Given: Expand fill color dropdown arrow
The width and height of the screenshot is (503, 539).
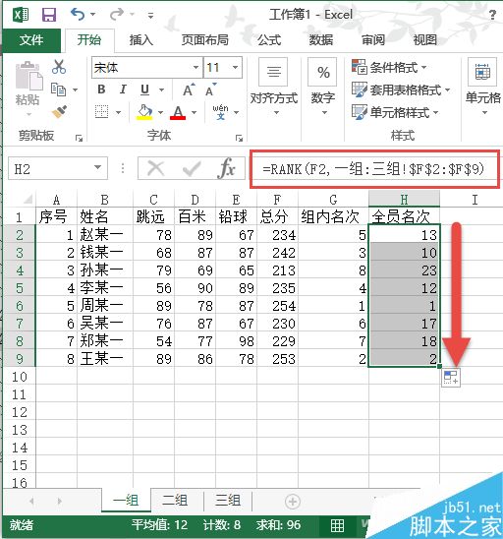Looking at the screenshot, I should click(x=160, y=112).
